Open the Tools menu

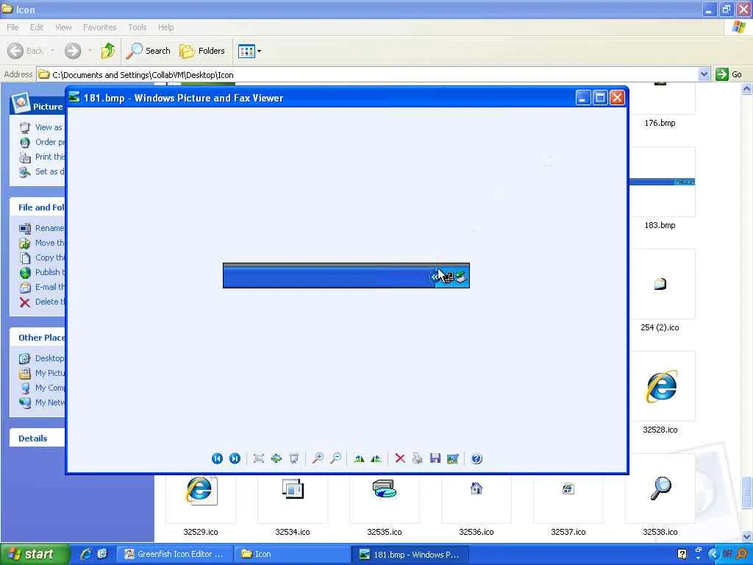click(137, 27)
